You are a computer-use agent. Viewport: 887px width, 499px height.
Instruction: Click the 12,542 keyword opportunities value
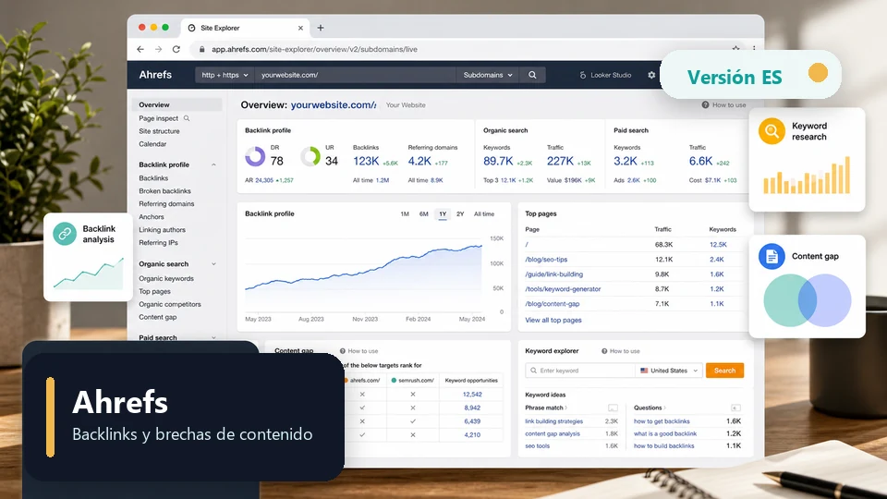pos(472,395)
